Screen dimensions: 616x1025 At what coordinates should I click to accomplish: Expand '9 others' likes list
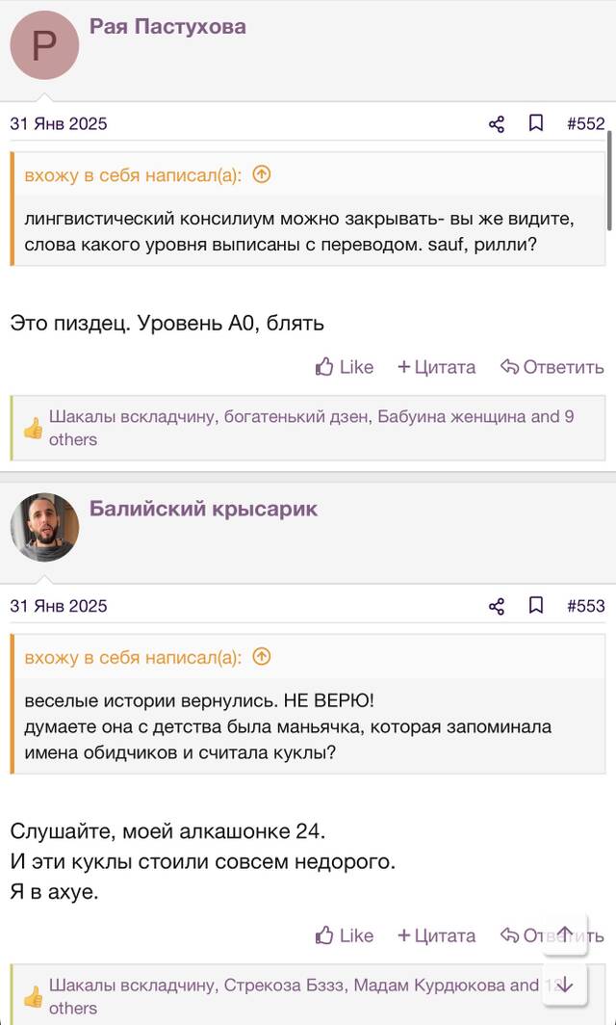[311, 428]
